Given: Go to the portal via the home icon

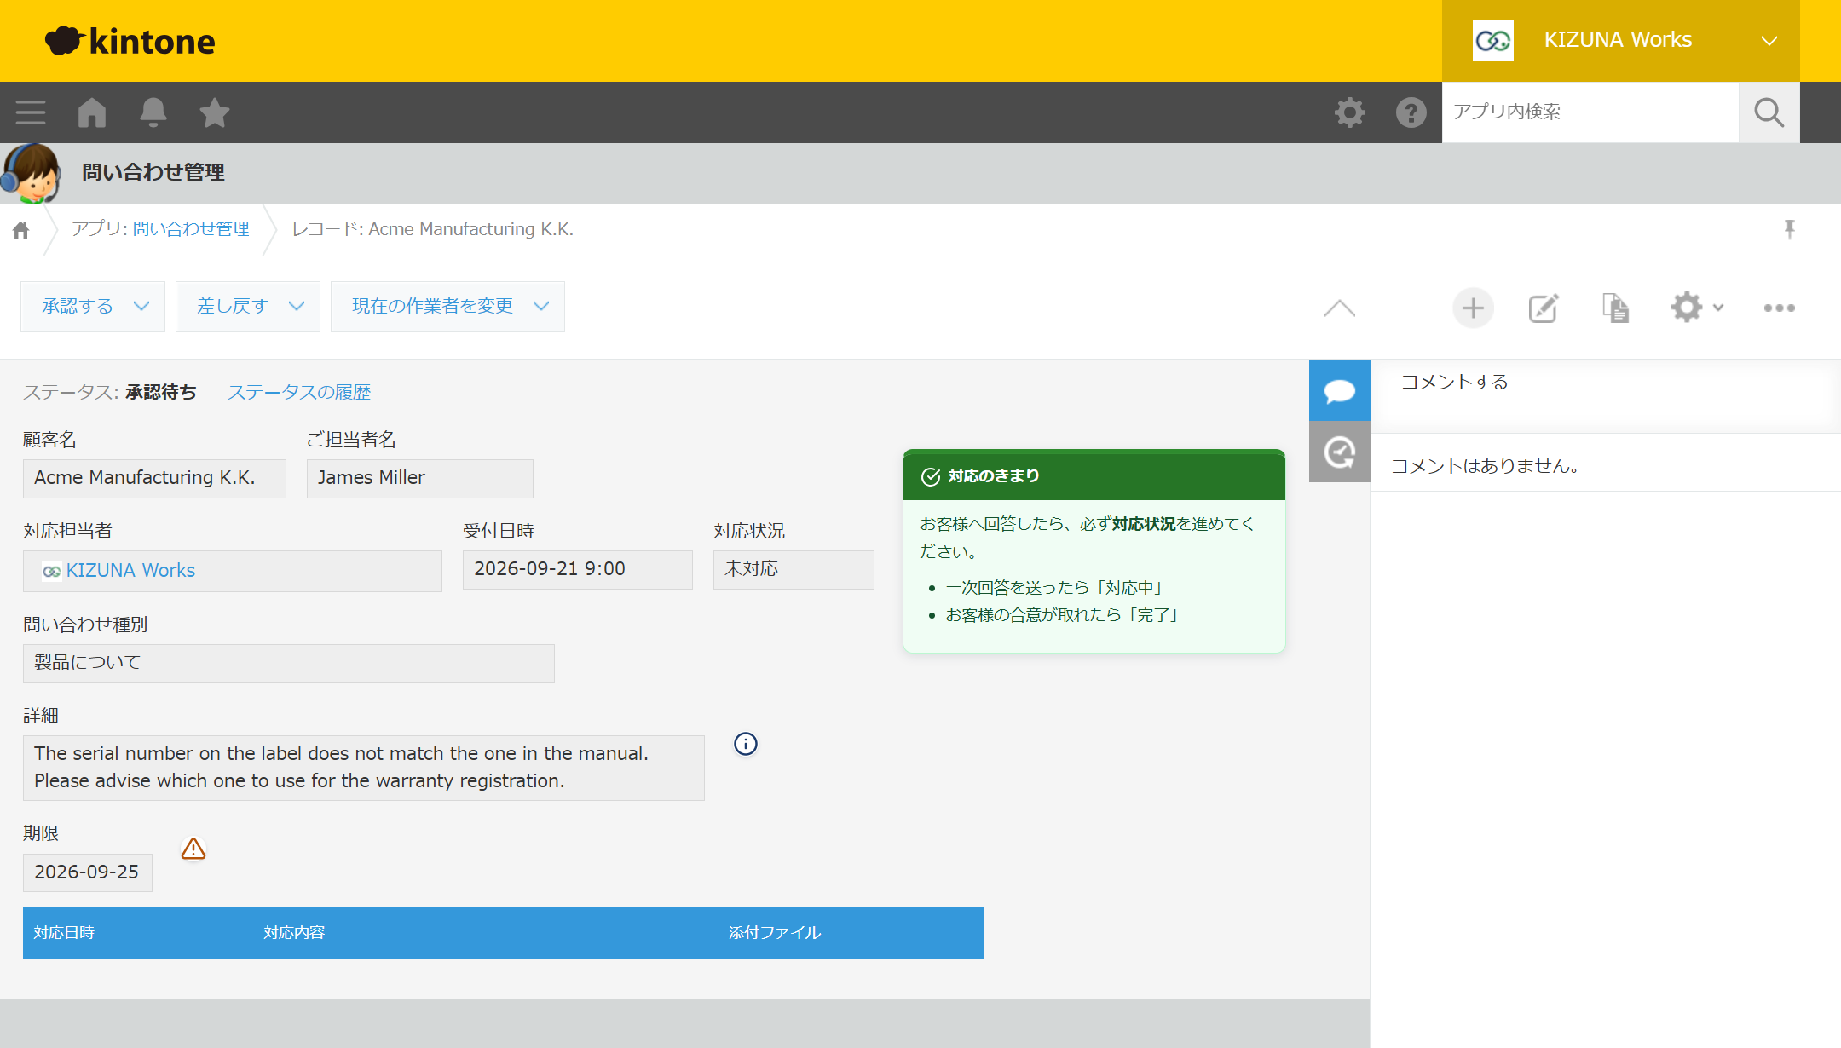Looking at the screenshot, I should pos(92,112).
